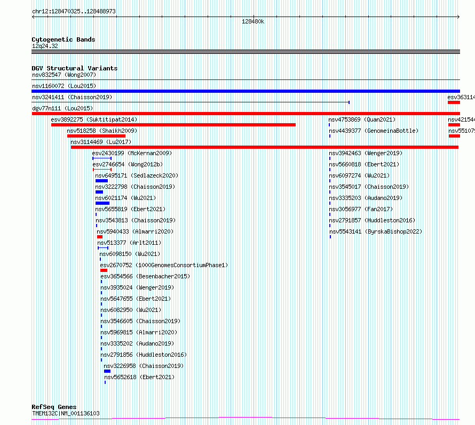The width and height of the screenshot is (475, 425).
Task: Click nsv3935024 (Wenger2019) label
Action: click(x=137, y=287)
